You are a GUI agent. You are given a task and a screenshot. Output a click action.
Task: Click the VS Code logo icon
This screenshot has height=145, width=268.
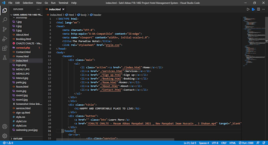(x=4, y=3)
